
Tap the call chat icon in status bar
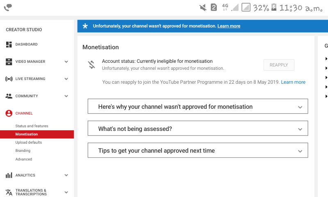8,7
